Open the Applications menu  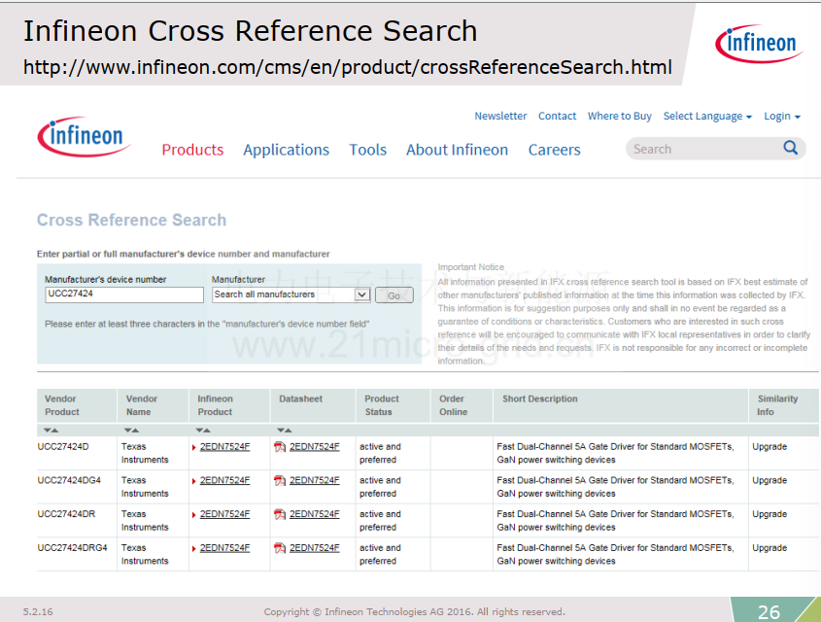tap(286, 150)
